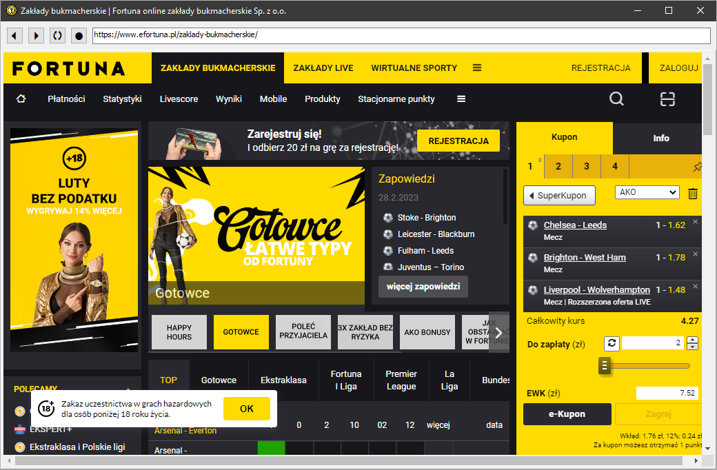This screenshot has width=717, height=470.
Task: Select the Info tab
Action: [x=660, y=138]
